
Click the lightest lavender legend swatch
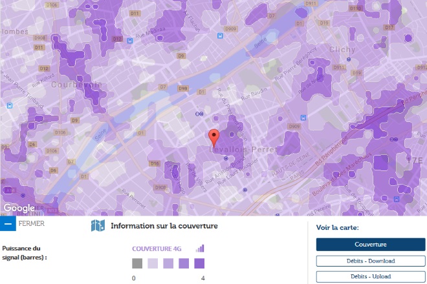[x=153, y=263]
